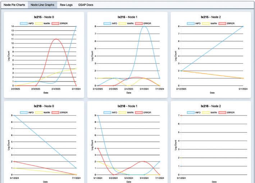
Task: Click the 2/3/2025 date label in lx215 Node 0
Action: [x=36, y=89]
